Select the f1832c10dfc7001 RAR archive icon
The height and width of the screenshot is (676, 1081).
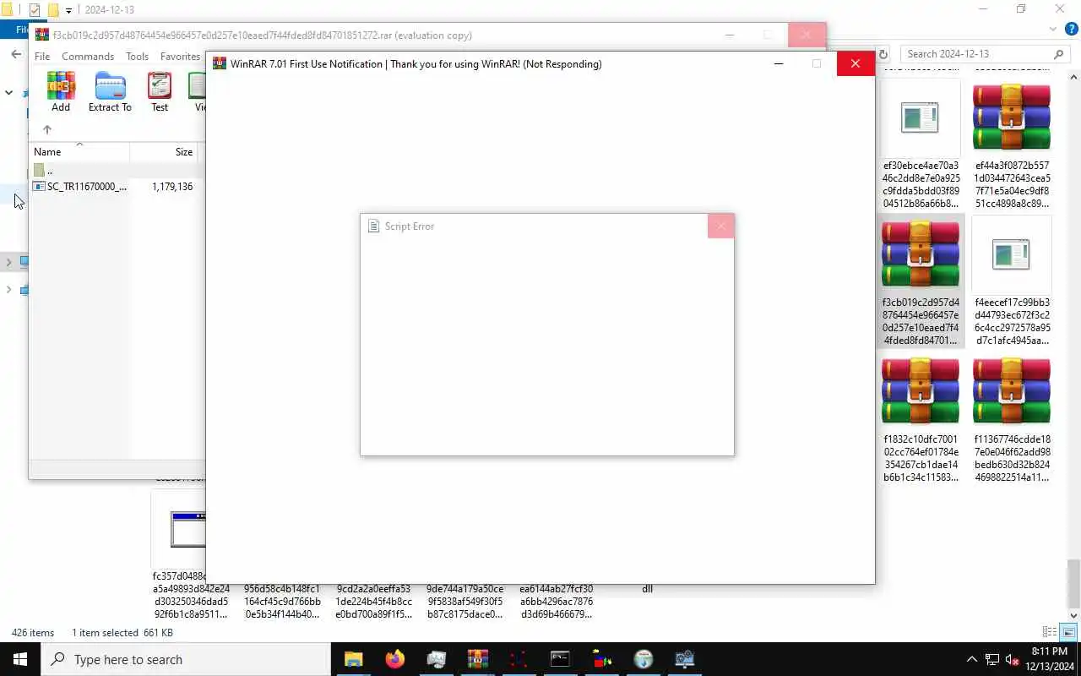pyautogui.click(x=921, y=391)
